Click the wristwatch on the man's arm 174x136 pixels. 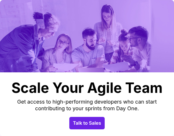coord(135,64)
